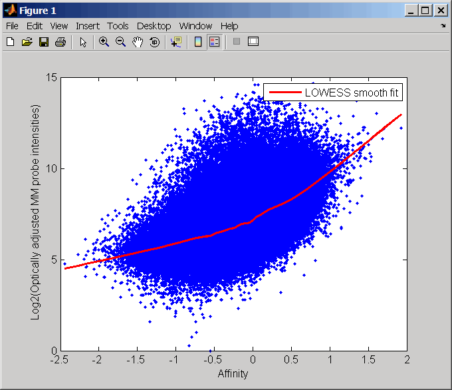Activate the Data Cursor tool

click(x=176, y=42)
